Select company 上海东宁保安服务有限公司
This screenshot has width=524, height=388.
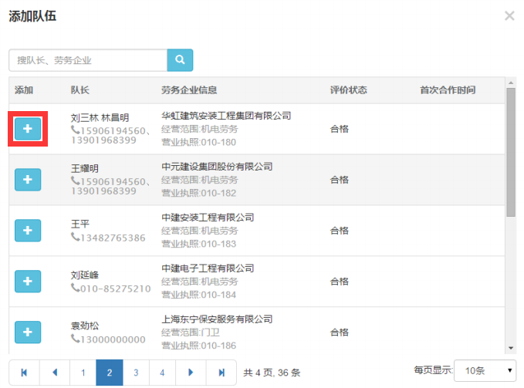pos(217,319)
